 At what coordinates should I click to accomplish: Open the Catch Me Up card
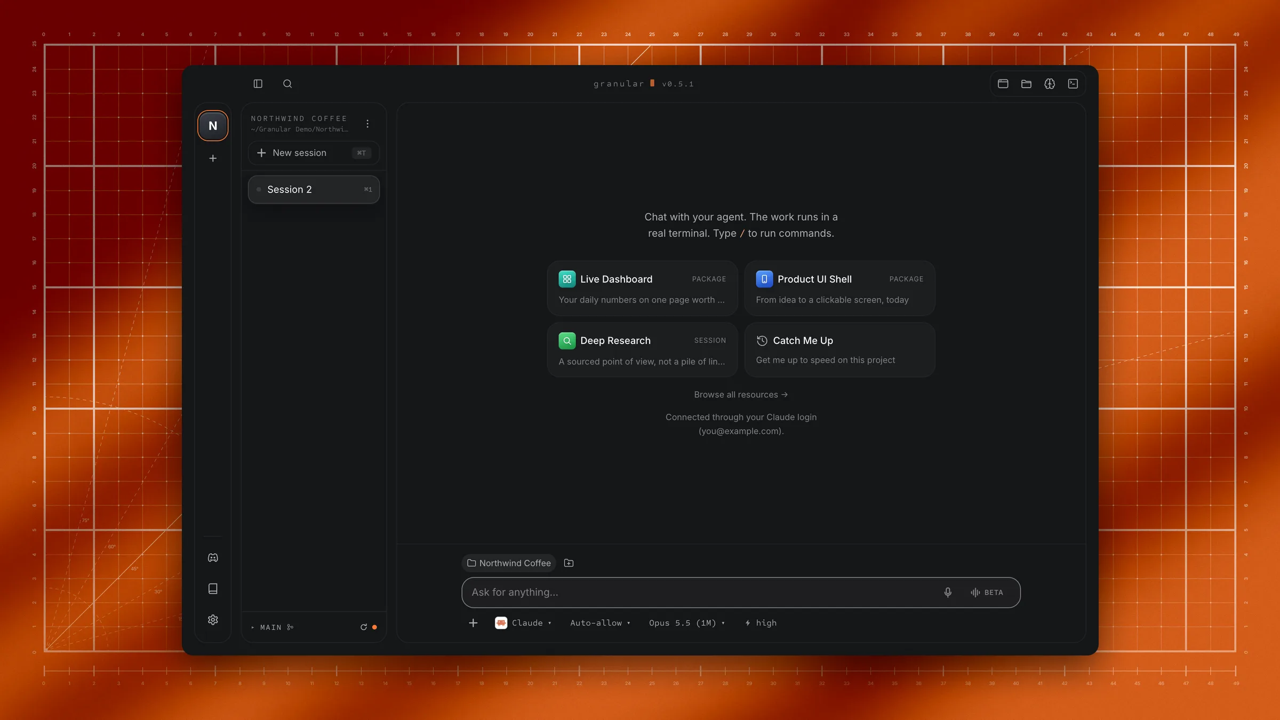click(x=839, y=350)
